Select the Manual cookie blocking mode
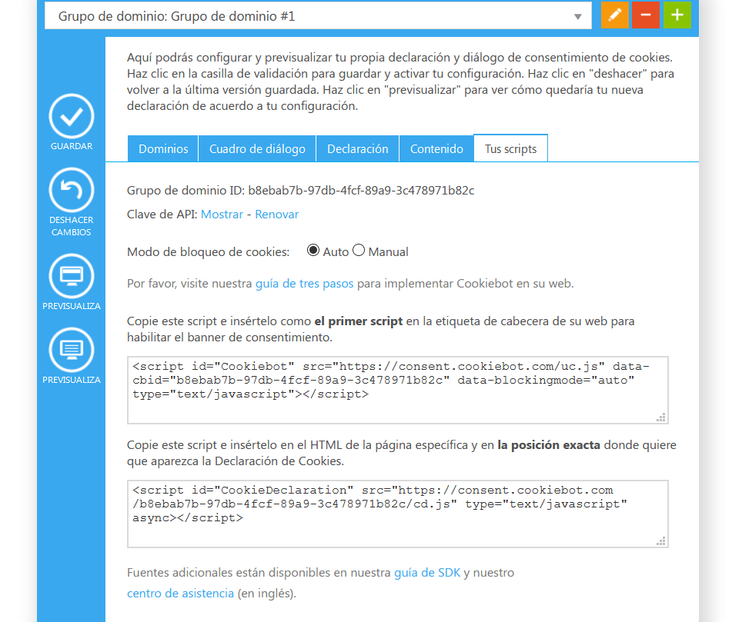Image resolution: width=732 pixels, height=622 pixels. (359, 251)
